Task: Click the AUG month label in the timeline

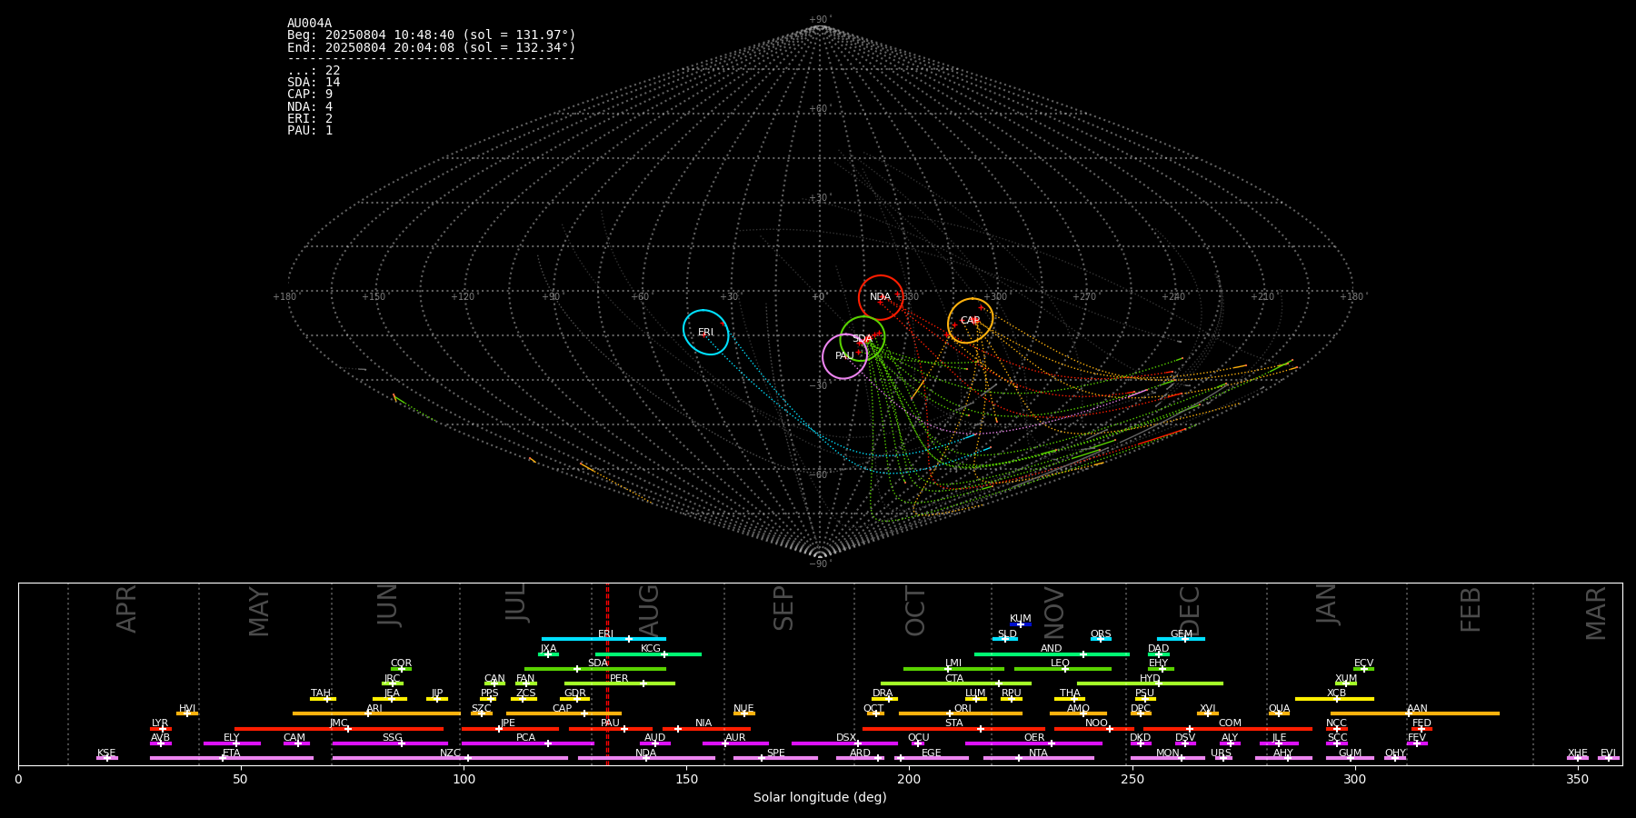Action: pyautogui.click(x=649, y=611)
